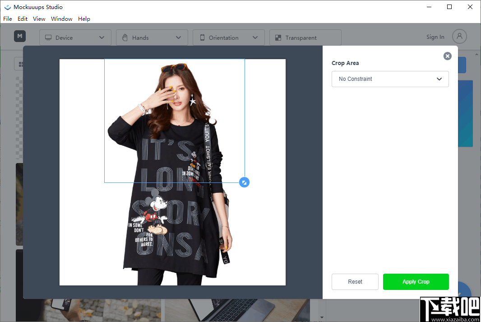The image size is (481, 322).
Task: Click the M workspace icon
Action: tap(19, 36)
